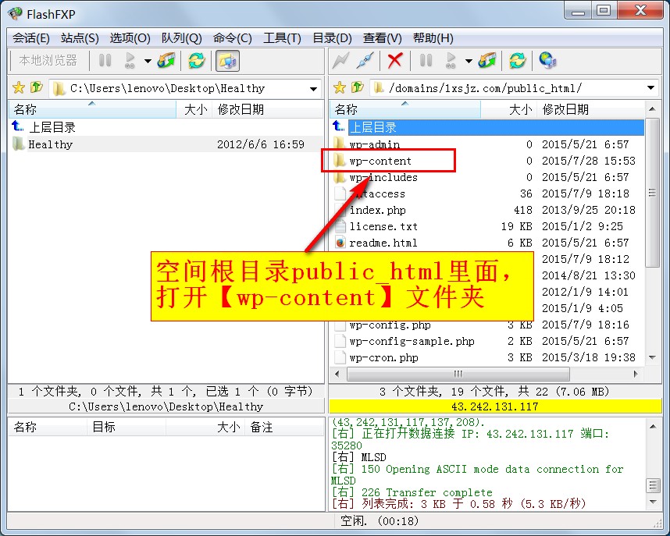Refresh the local file list

[x=197, y=61]
